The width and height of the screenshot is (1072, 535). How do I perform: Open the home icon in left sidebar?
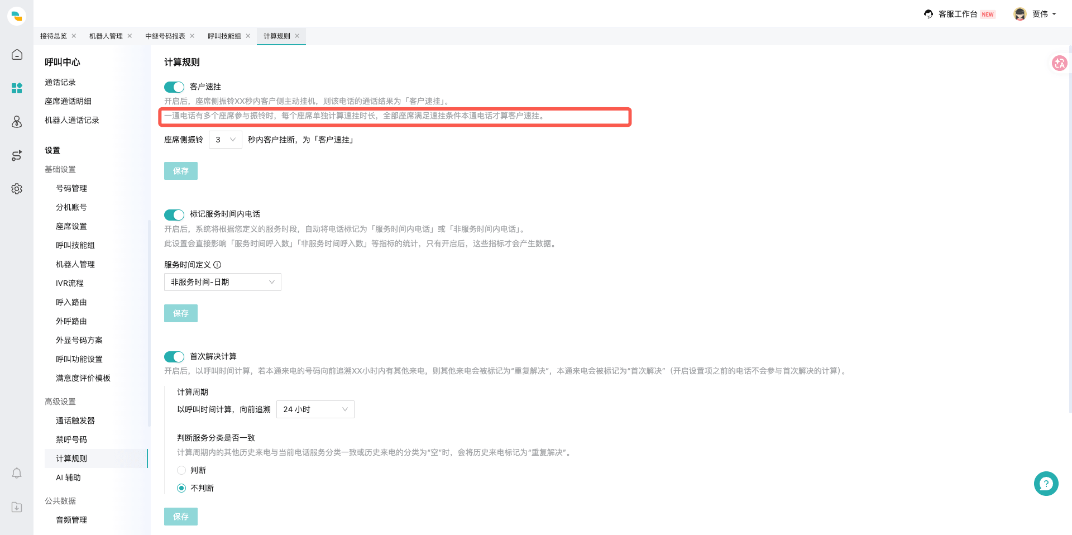coord(17,55)
